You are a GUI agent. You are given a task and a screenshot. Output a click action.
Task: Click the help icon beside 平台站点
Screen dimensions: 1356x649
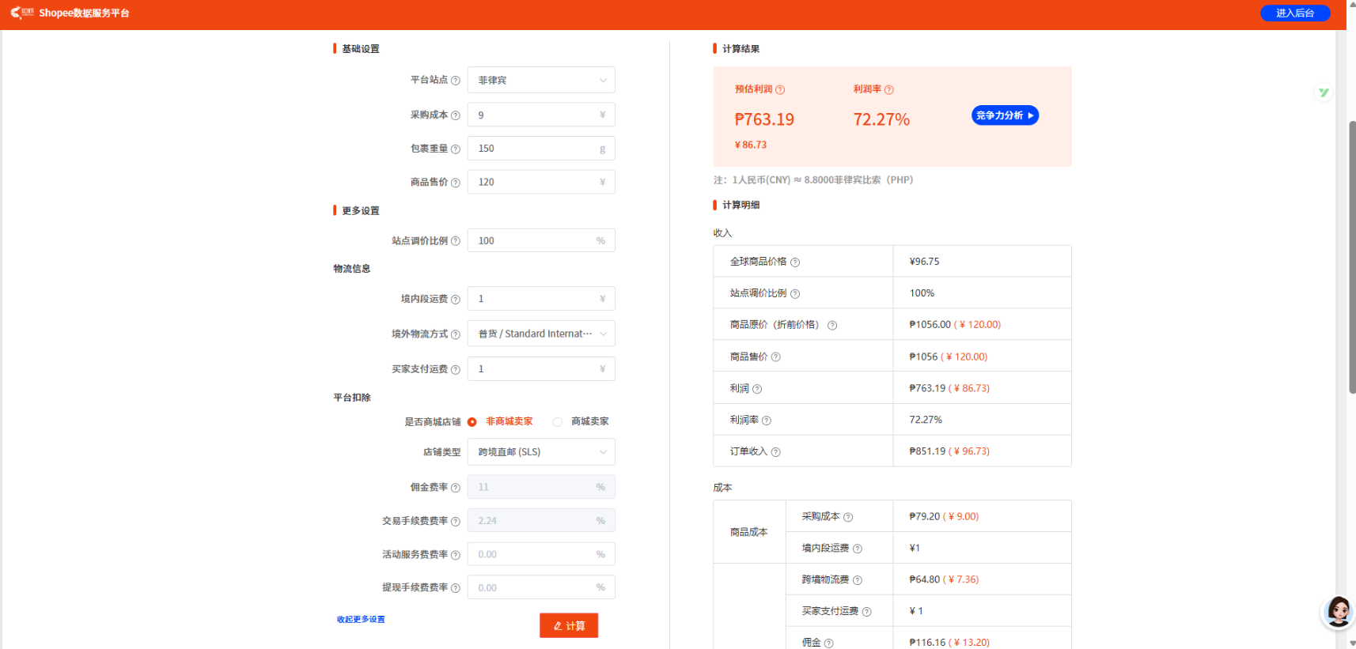click(455, 81)
